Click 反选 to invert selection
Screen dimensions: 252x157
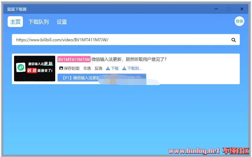point(98,68)
